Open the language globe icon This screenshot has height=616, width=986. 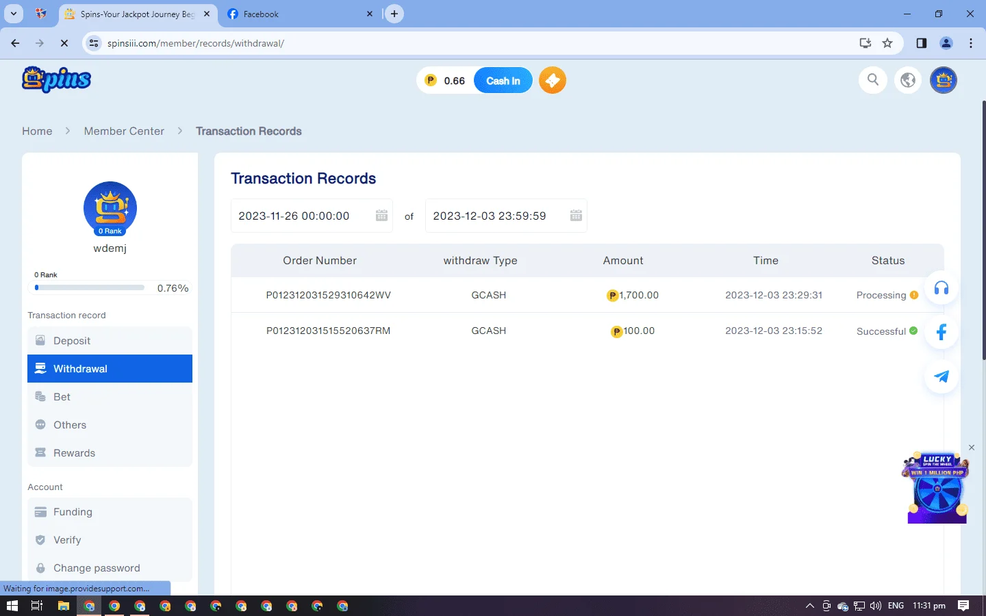[908, 80]
